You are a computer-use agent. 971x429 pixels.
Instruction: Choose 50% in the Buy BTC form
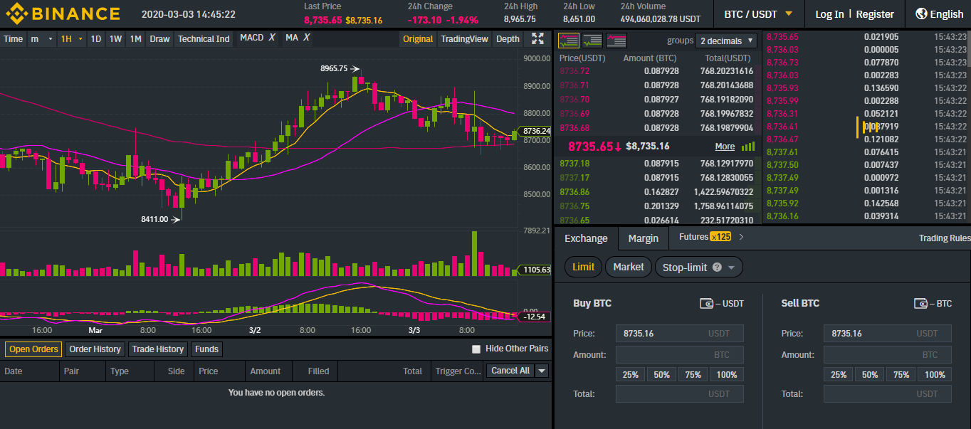pos(662,375)
